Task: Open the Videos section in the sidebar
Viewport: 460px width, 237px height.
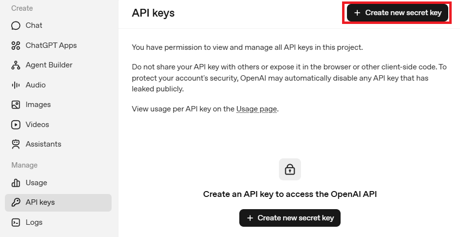Action: pyautogui.click(x=37, y=125)
